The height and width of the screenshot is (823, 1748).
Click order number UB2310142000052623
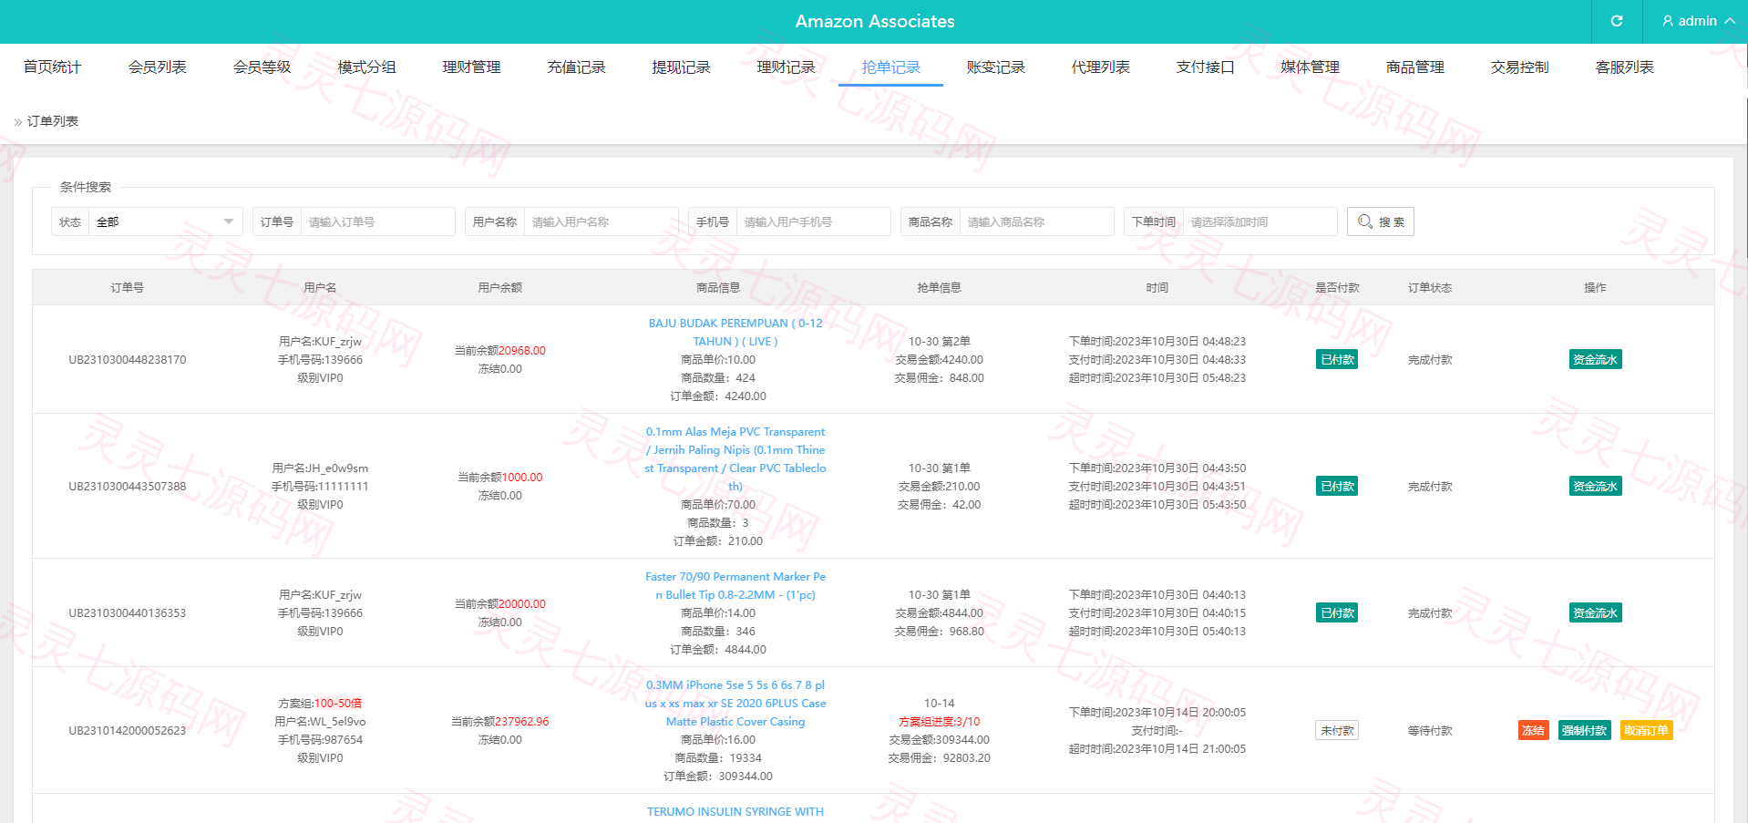click(127, 730)
